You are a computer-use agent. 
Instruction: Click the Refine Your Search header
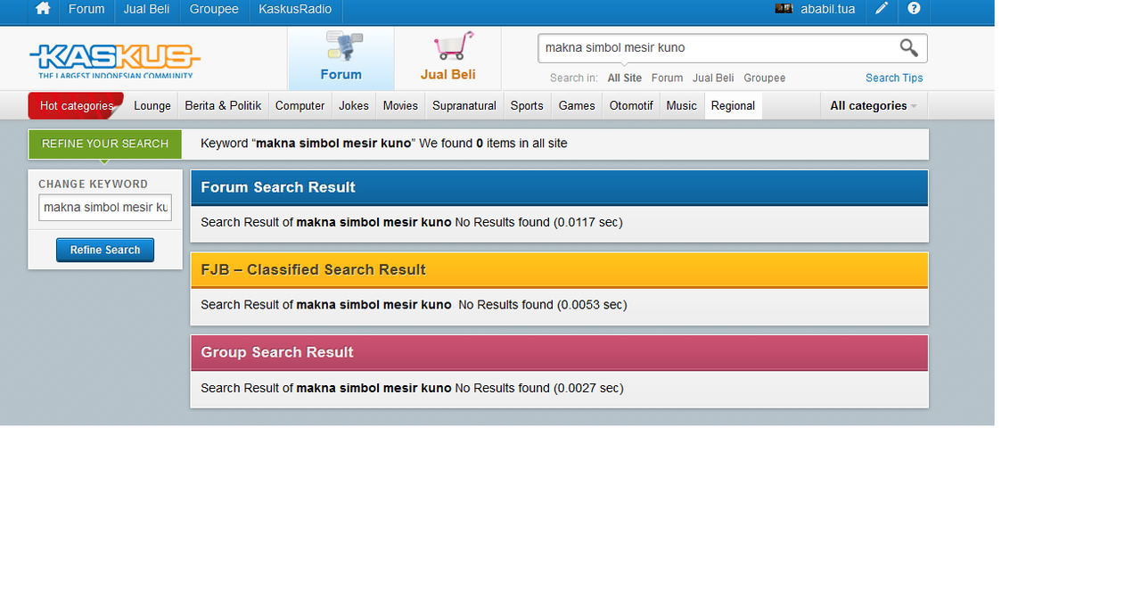[105, 144]
